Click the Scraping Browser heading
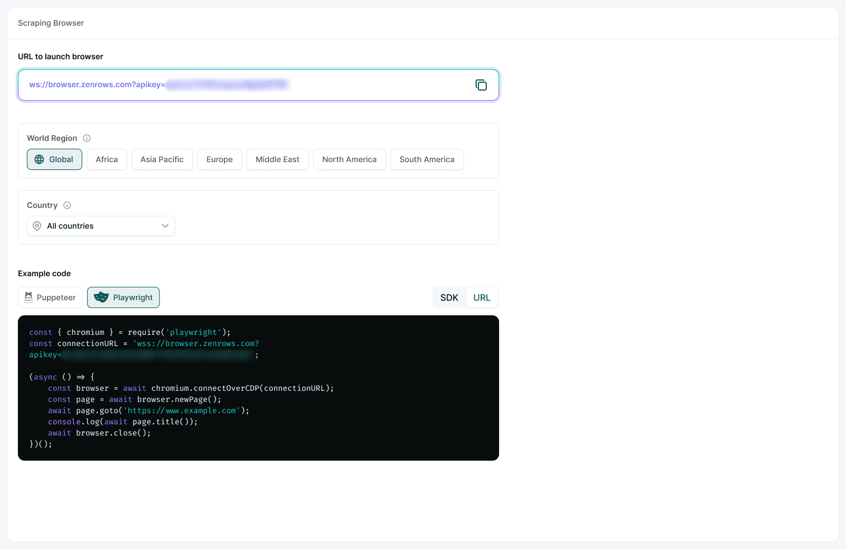 [51, 23]
